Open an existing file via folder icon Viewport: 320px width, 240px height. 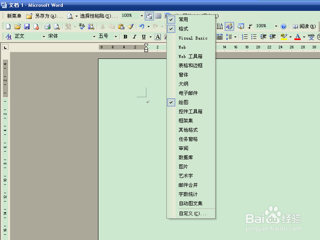[18, 27]
